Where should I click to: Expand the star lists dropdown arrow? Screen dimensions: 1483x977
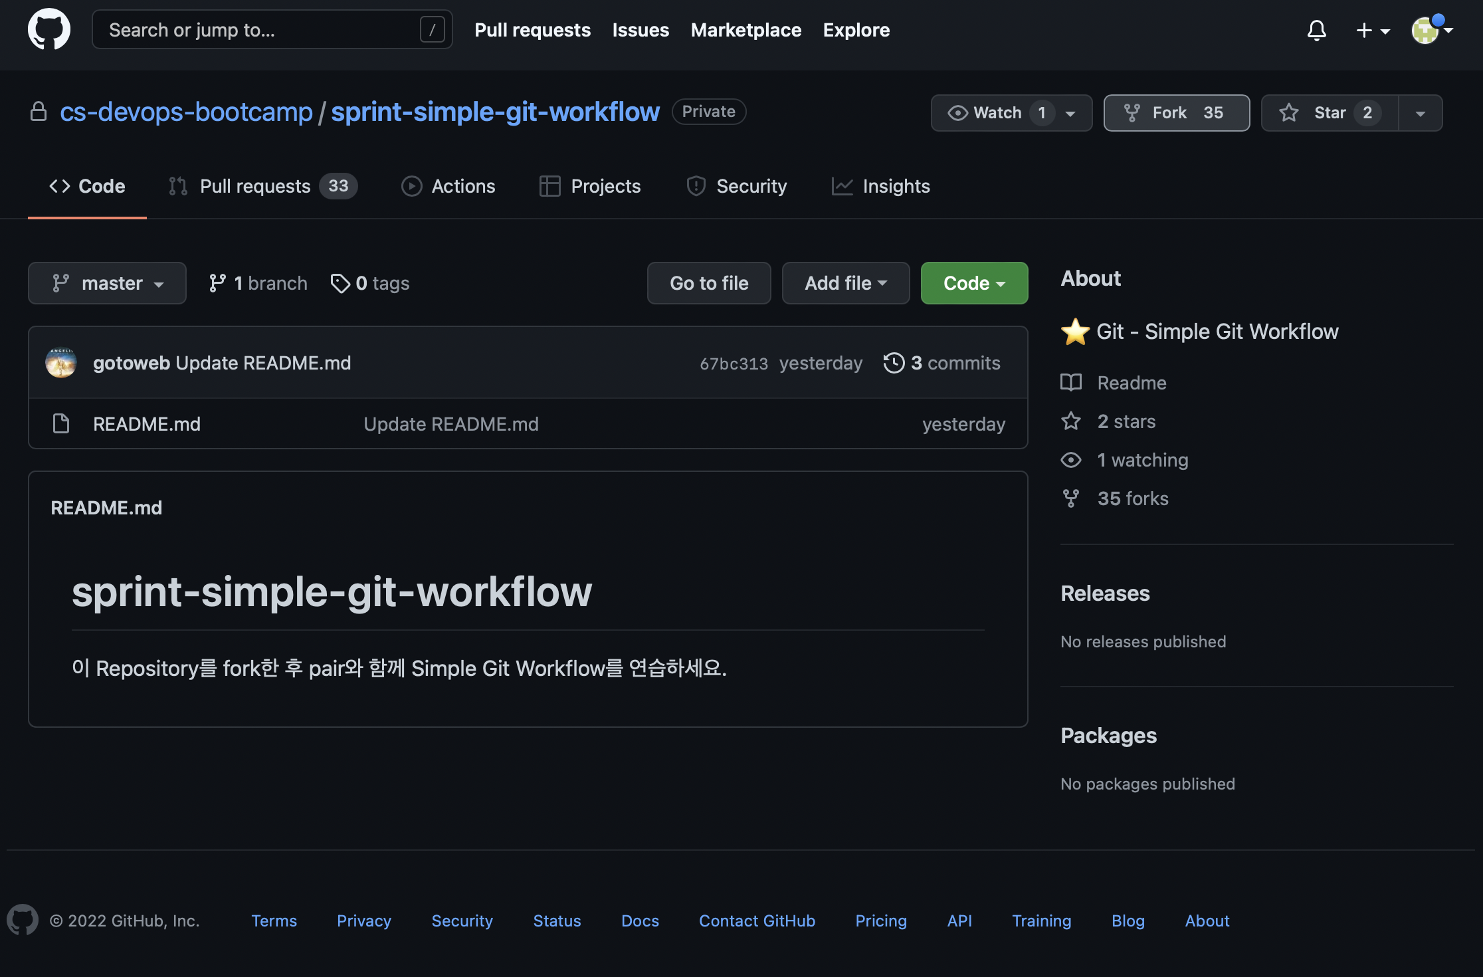1421,113
